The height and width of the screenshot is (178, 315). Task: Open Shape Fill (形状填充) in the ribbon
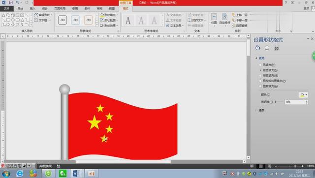109,15
